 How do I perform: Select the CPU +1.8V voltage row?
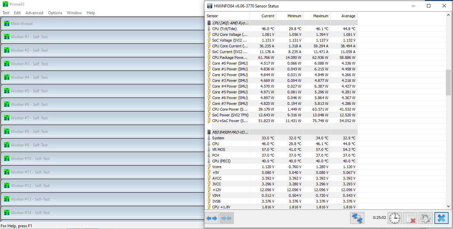(x=281, y=207)
